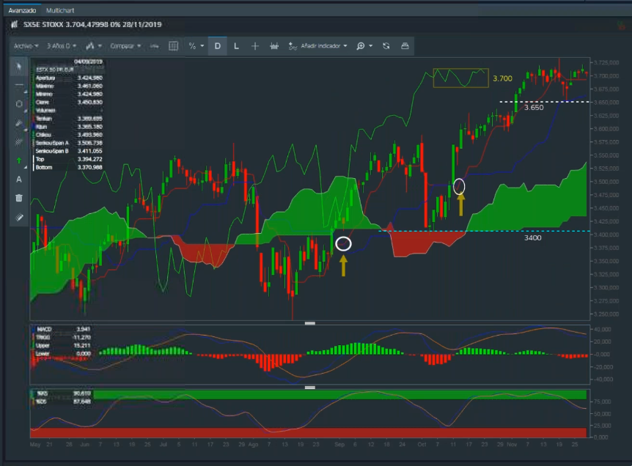Toggle the L scale button
The width and height of the screenshot is (632, 466).
236,45
